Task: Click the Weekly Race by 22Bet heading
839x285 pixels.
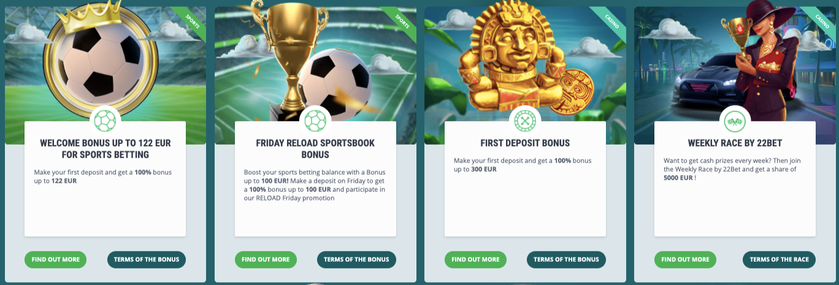Action: [x=735, y=143]
